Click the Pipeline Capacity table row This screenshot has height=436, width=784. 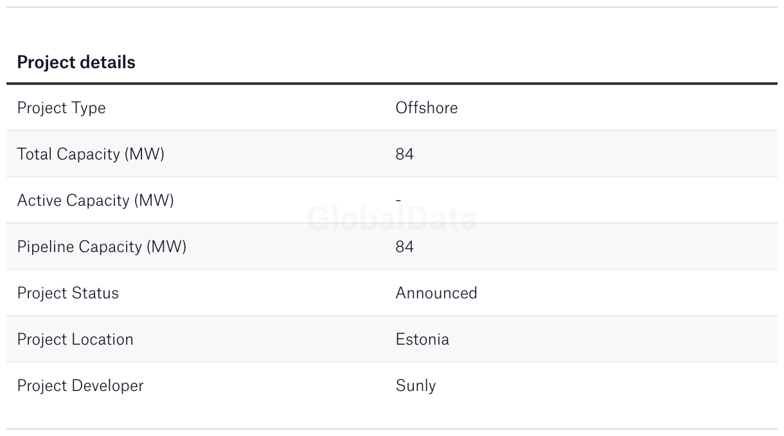[392, 246]
